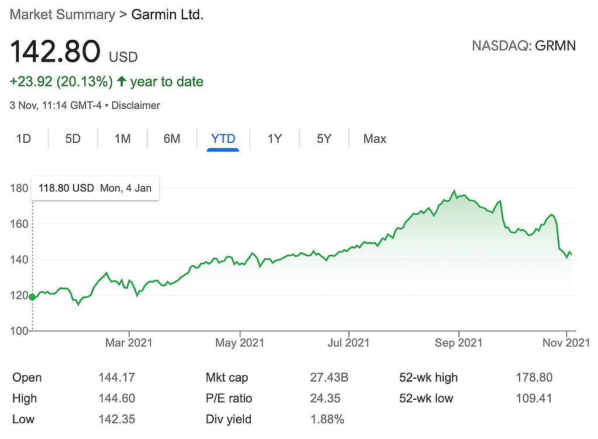Open the Market Summary breadcrumb link
This screenshot has height=439, width=598.
[63, 15]
